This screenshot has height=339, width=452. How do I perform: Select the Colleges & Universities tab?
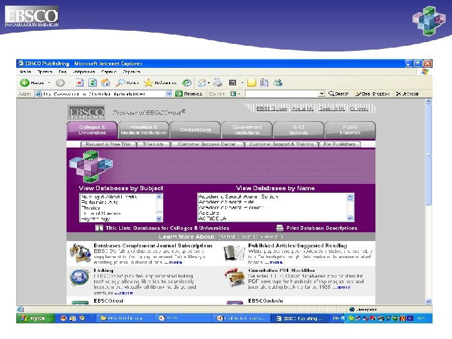coord(92,130)
